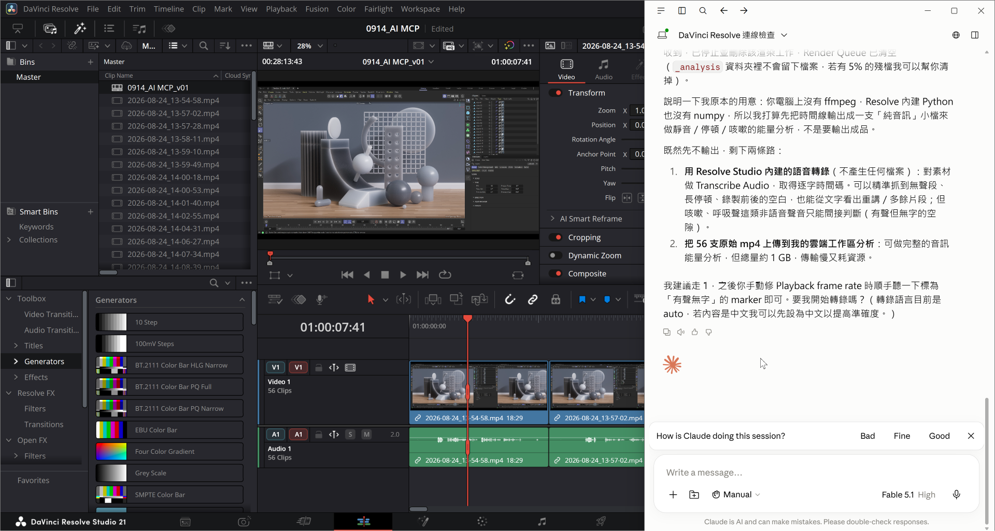Go to the Fairlight page icon
This screenshot has width=995, height=531.
542,522
